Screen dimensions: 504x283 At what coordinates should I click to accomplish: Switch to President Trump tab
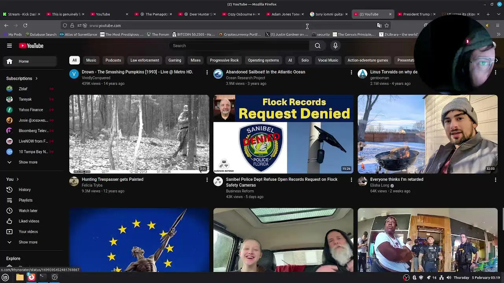tap(417, 14)
